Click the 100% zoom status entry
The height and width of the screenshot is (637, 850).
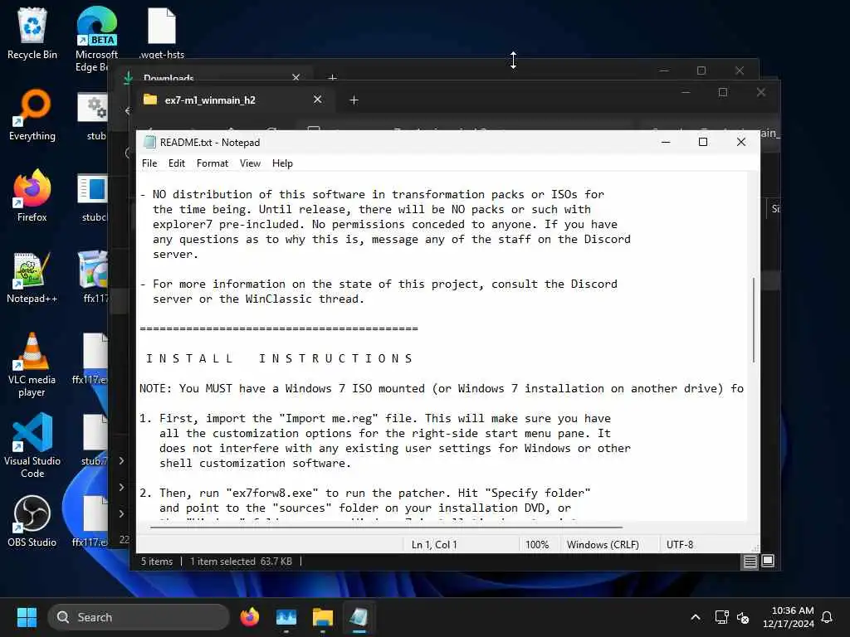pyautogui.click(x=537, y=545)
